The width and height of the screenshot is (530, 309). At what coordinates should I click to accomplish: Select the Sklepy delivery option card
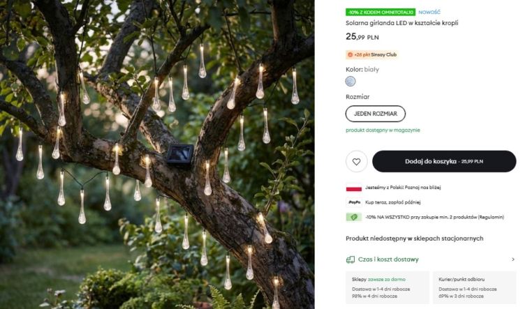pyautogui.click(x=386, y=287)
